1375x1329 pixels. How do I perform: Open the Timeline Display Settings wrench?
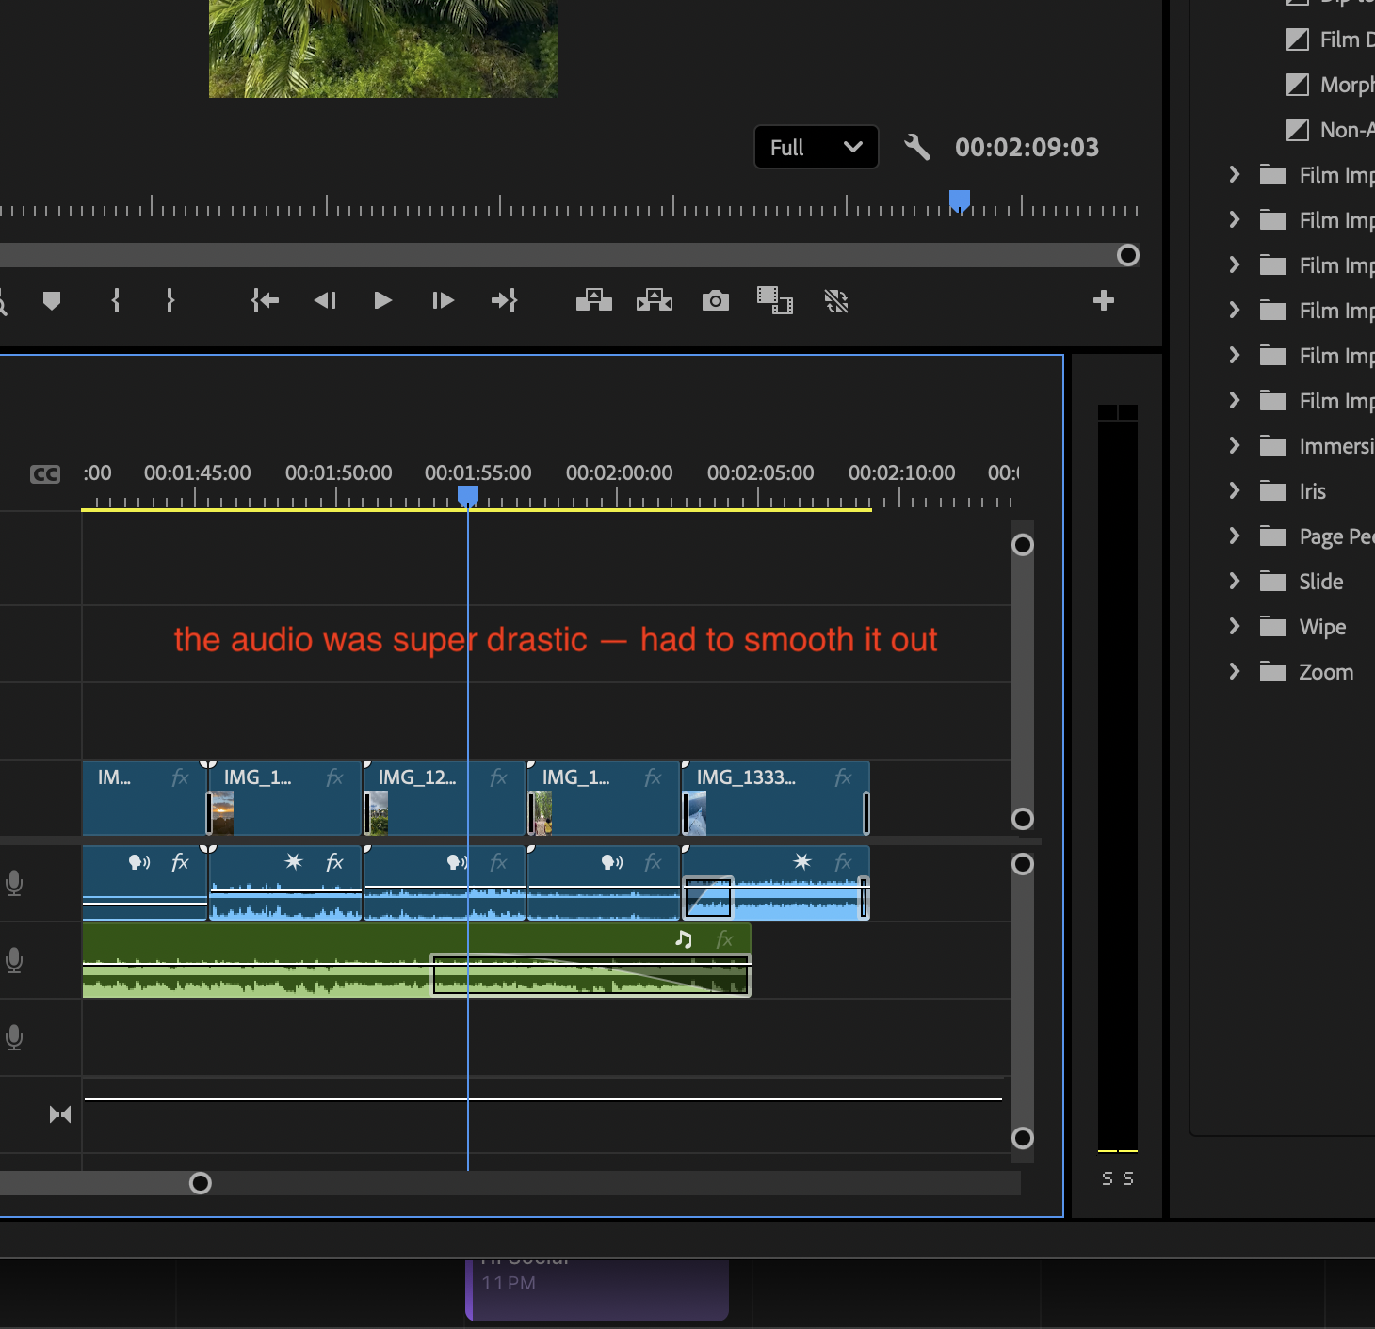coord(916,147)
